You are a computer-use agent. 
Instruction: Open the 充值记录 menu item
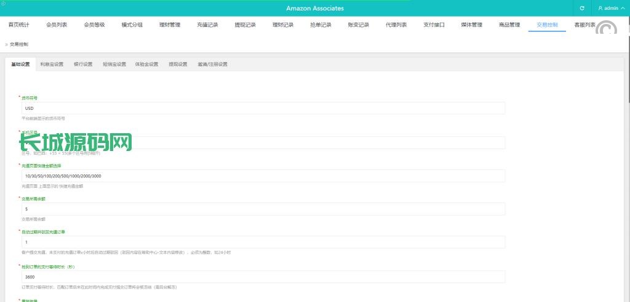(x=207, y=25)
